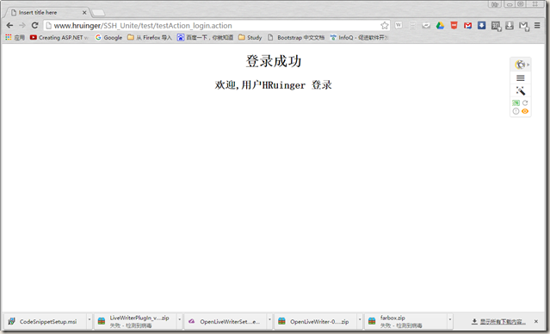This screenshot has height=334, width=550.
Task: Click the 登录成功 heading text
Action: pyautogui.click(x=274, y=61)
